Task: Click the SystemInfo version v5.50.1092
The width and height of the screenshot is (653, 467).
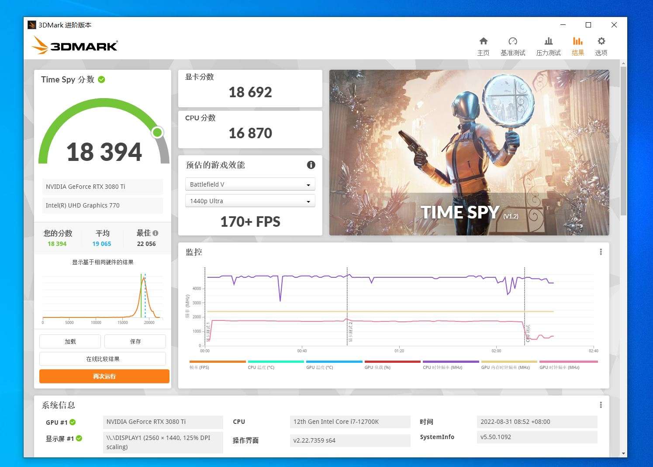Action: coord(537,437)
